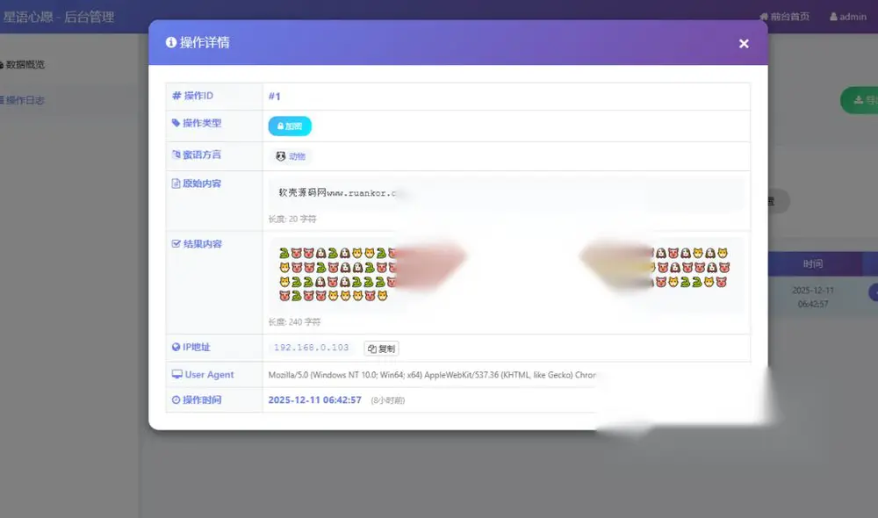
Task: Click the 长度: 240 字符 label
Action: click(x=294, y=322)
